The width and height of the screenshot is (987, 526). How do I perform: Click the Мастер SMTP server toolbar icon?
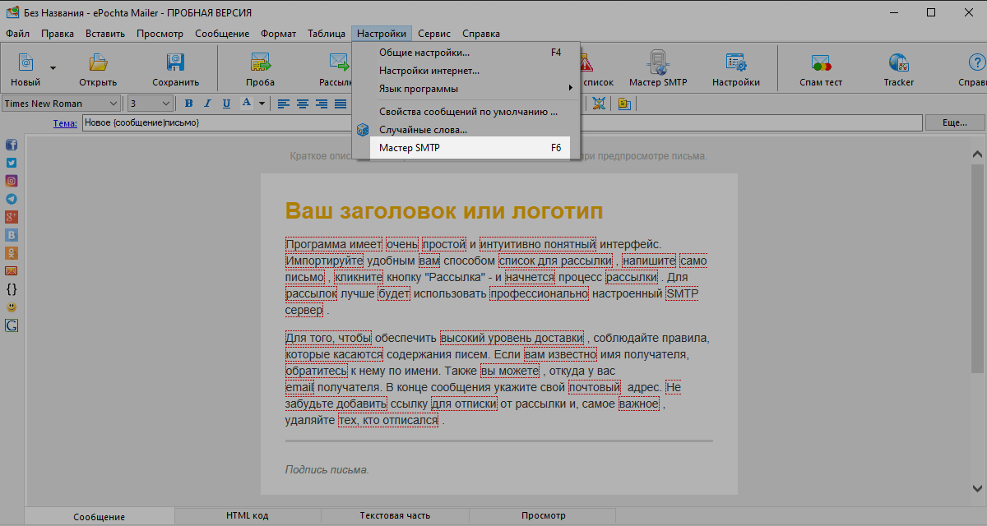pos(657,62)
